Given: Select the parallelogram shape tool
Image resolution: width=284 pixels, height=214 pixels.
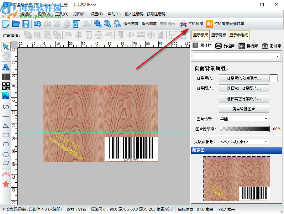Looking at the screenshot, I should coord(6,163).
